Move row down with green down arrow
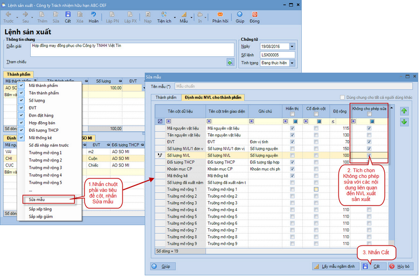Viewport: 419px width, 276px height. (404, 122)
